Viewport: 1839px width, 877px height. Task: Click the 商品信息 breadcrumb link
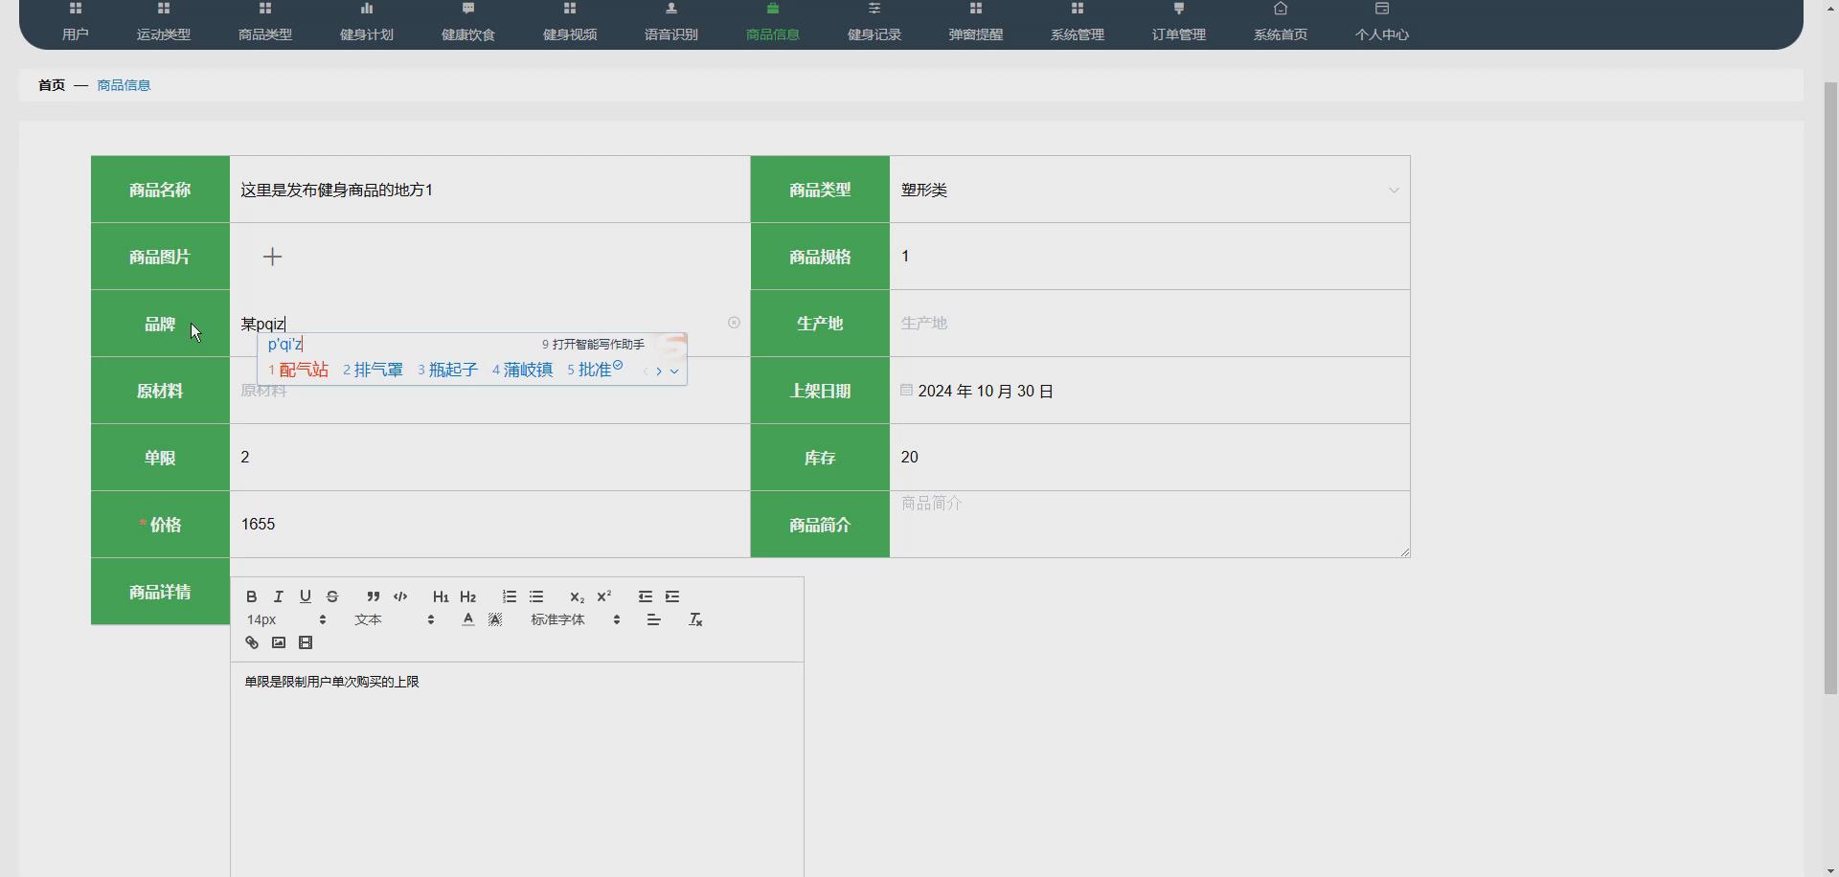pyautogui.click(x=124, y=85)
